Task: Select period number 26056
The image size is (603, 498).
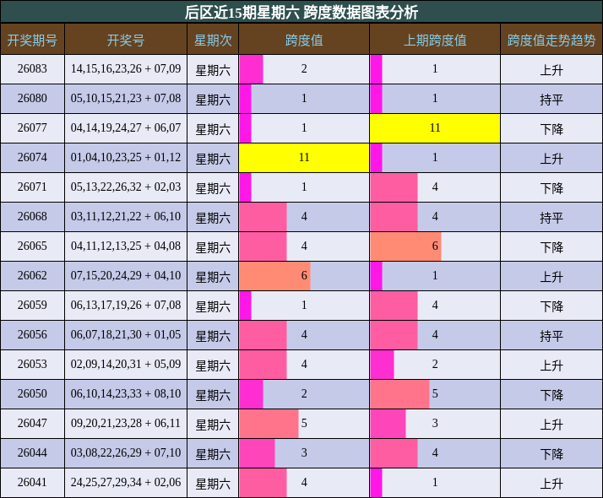Action: [x=32, y=335]
